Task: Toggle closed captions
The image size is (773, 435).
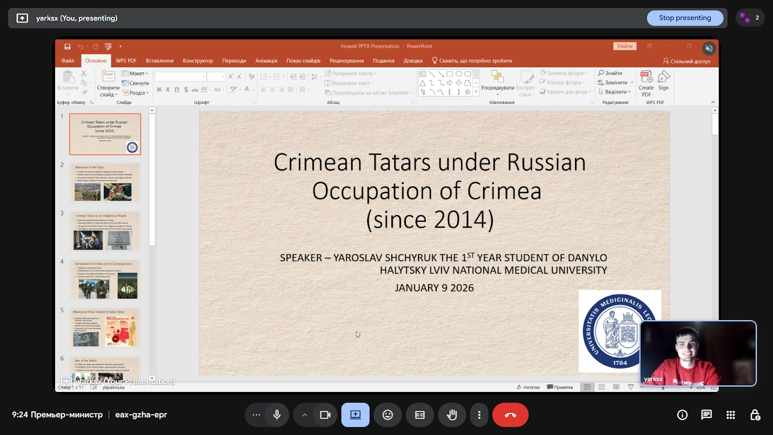Action: coord(420,415)
